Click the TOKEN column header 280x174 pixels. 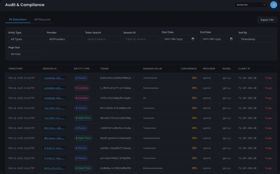click(104, 69)
